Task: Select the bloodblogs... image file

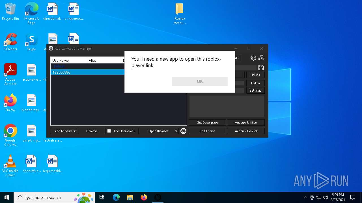Action: pos(32,103)
